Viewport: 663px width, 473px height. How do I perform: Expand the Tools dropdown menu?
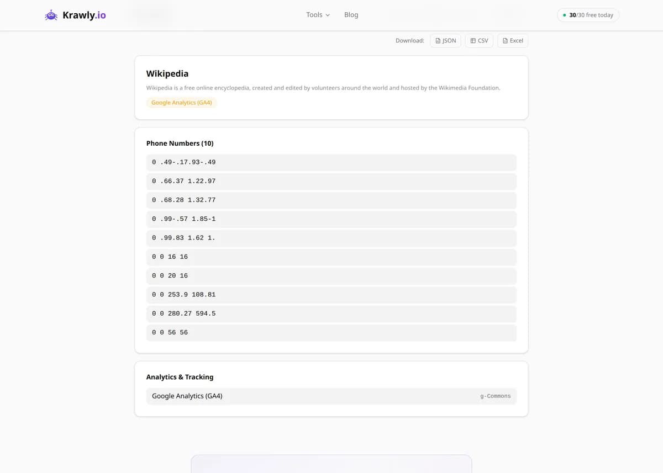[x=318, y=15]
